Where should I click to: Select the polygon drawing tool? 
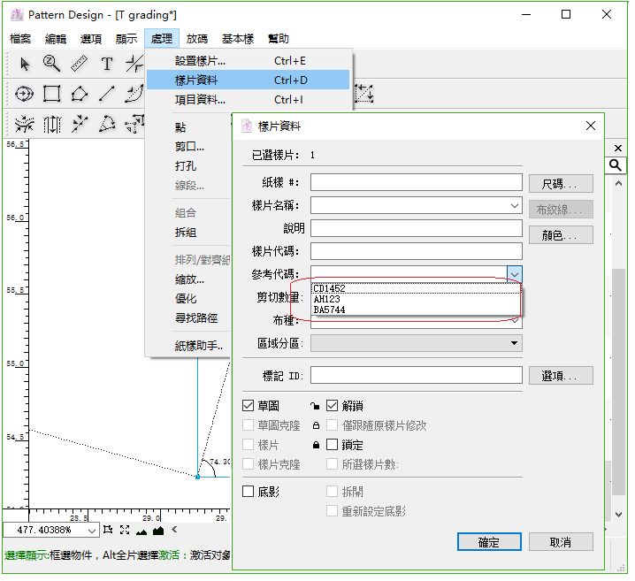point(80,94)
